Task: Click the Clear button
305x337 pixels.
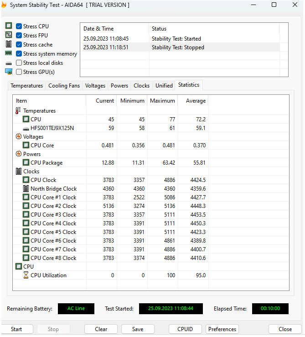Action: pyautogui.click(x=101, y=329)
